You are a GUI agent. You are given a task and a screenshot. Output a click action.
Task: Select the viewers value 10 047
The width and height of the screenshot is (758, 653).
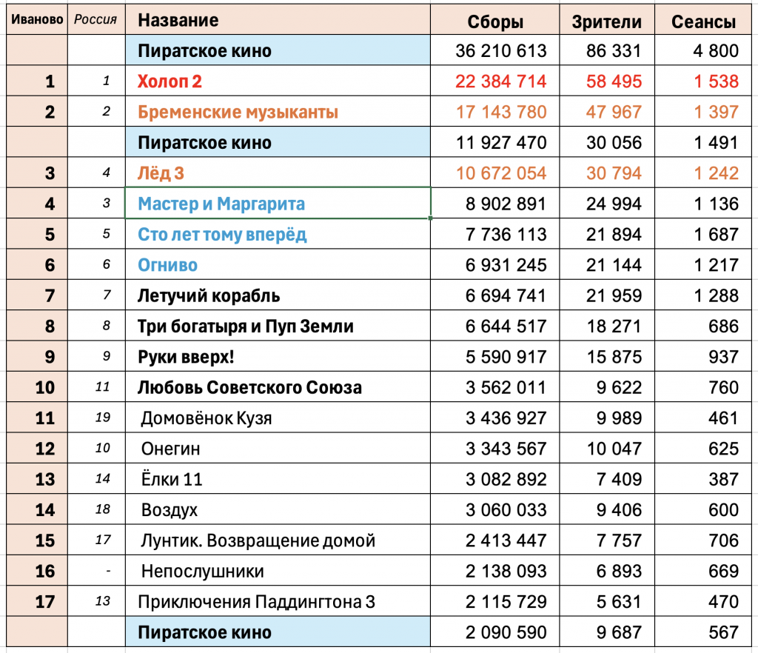click(614, 449)
